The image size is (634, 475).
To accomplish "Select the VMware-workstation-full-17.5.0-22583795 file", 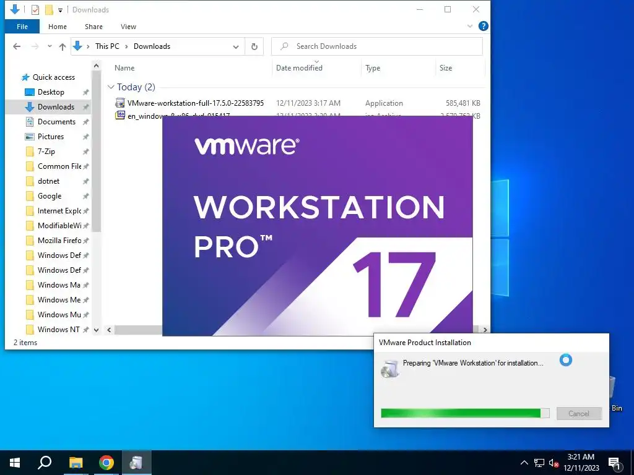I will coord(196,103).
